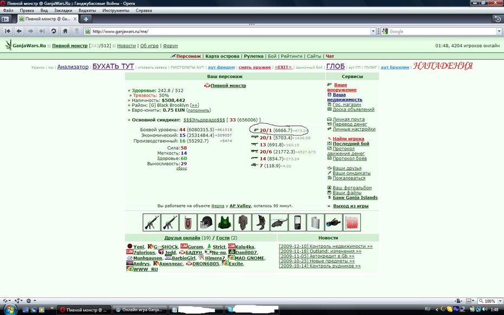The image size is (504, 315).
Task: Open the Виджеты menu
Action: 87,10
